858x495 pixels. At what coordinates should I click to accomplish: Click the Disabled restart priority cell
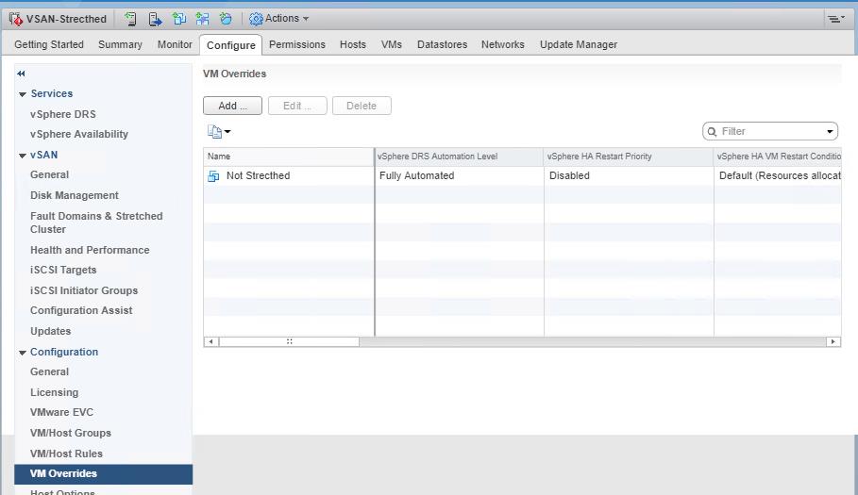(569, 175)
